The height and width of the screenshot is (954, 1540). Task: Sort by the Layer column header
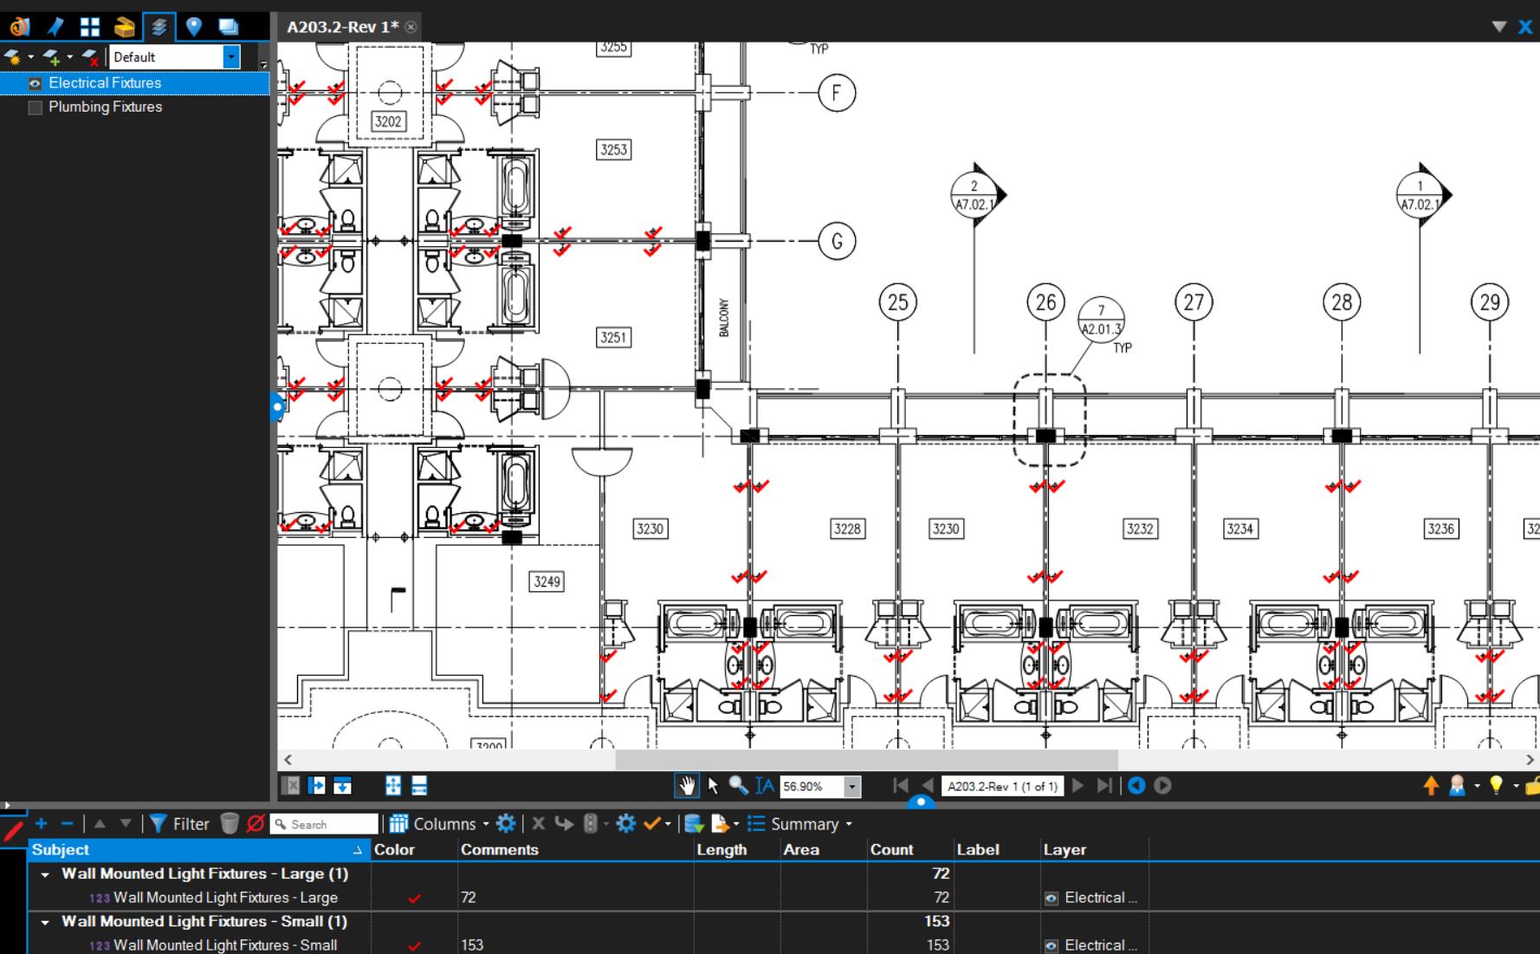(1095, 850)
